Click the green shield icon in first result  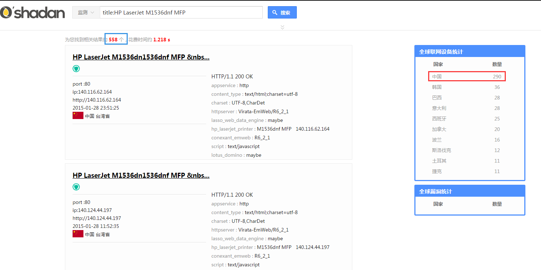click(76, 69)
